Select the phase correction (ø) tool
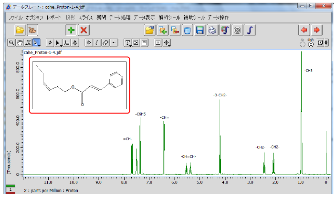The image size is (336, 198). pos(50,43)
